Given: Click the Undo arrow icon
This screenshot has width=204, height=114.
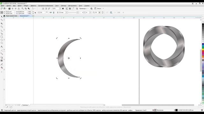Looking at the screenshot, I should point(33,9).
